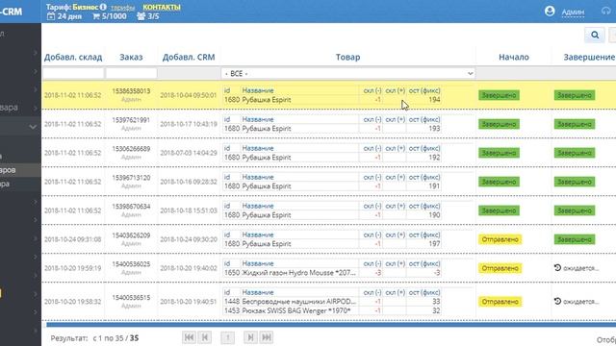Click the warehouse date 2018-10-20 19:58:32
The height and width of the screenshot is (346, 616).
point(72,302)
